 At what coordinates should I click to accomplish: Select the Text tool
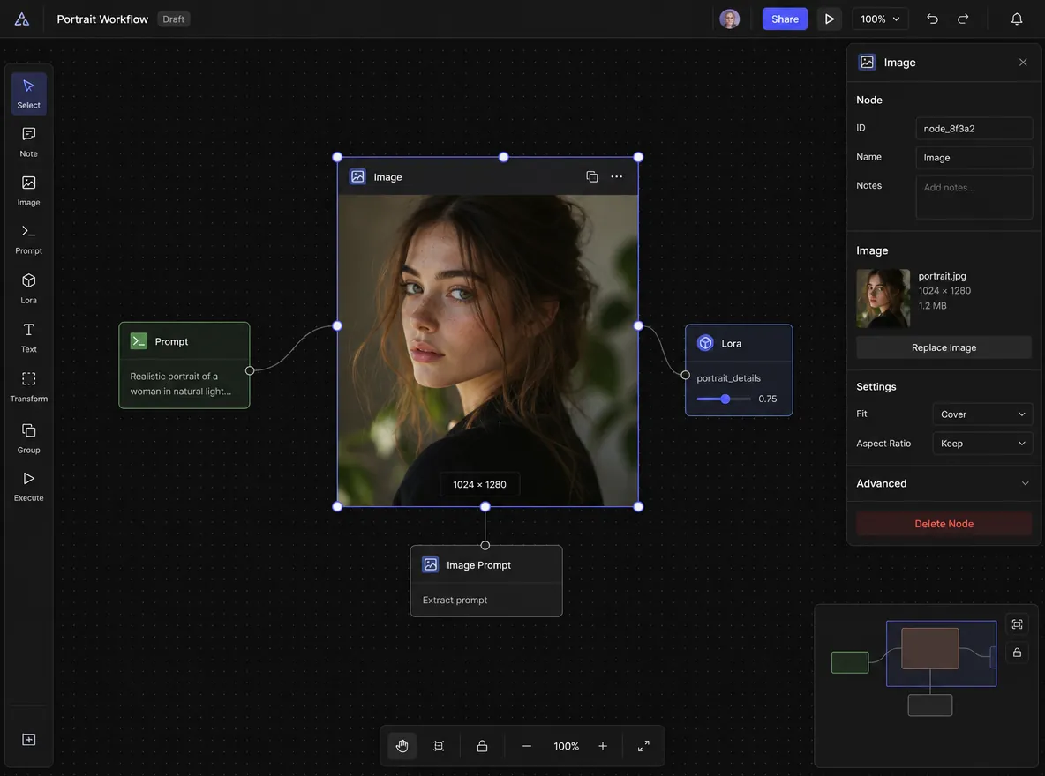(x=28, y=338)
